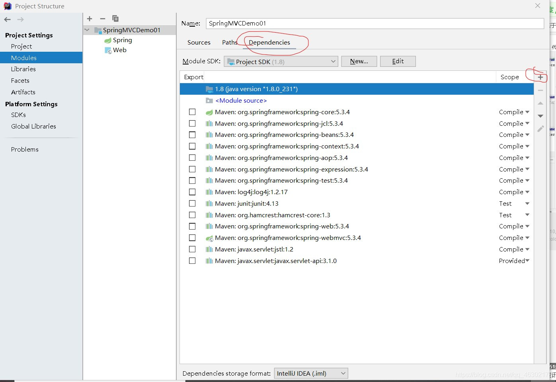The image size is (556, 382).
Task: Toggle export checkbox for spring-jcl
Action: (x=192, y=123)
